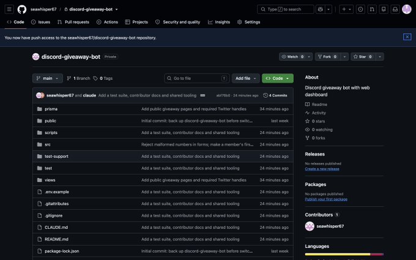Open the views folder
The height and width of the screenshot is (260, 416).
(50, 180)
